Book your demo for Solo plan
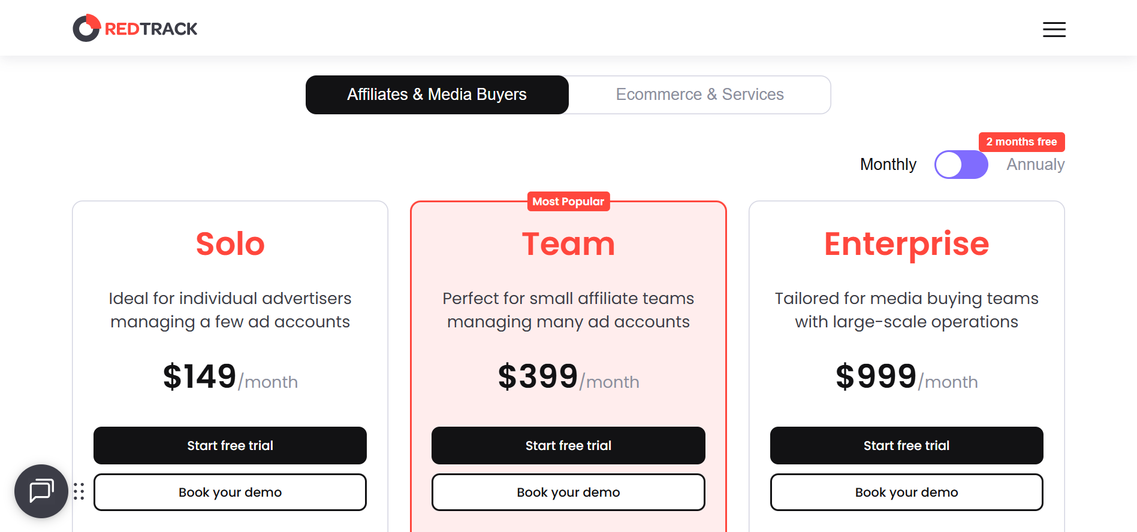Image resolution: width=1137 pixels, height=532 pixels. click(x=230, y=492)
